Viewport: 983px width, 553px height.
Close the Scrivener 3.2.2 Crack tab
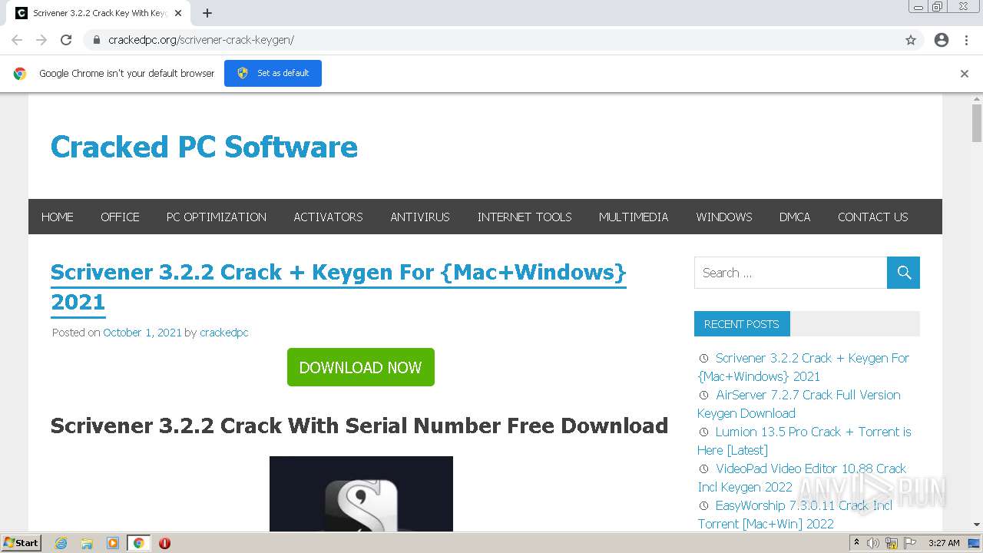point(178,13)
